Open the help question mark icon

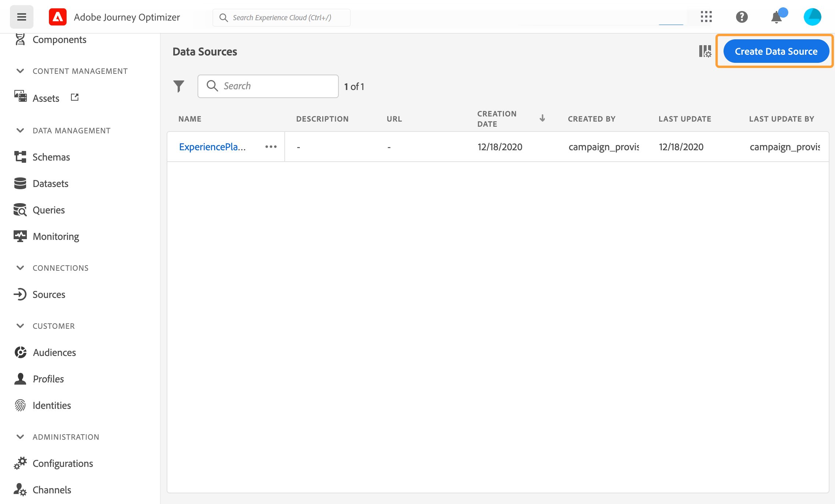click(742, 17)
